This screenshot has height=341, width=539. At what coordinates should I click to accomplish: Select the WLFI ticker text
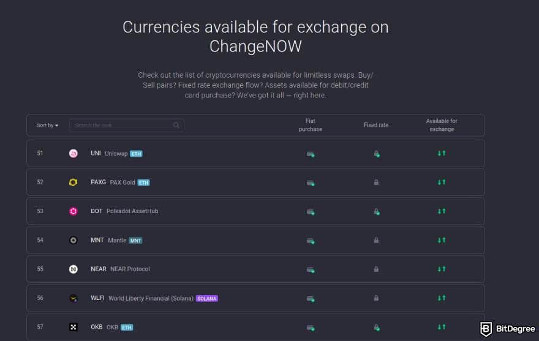[x=97, y=298]
